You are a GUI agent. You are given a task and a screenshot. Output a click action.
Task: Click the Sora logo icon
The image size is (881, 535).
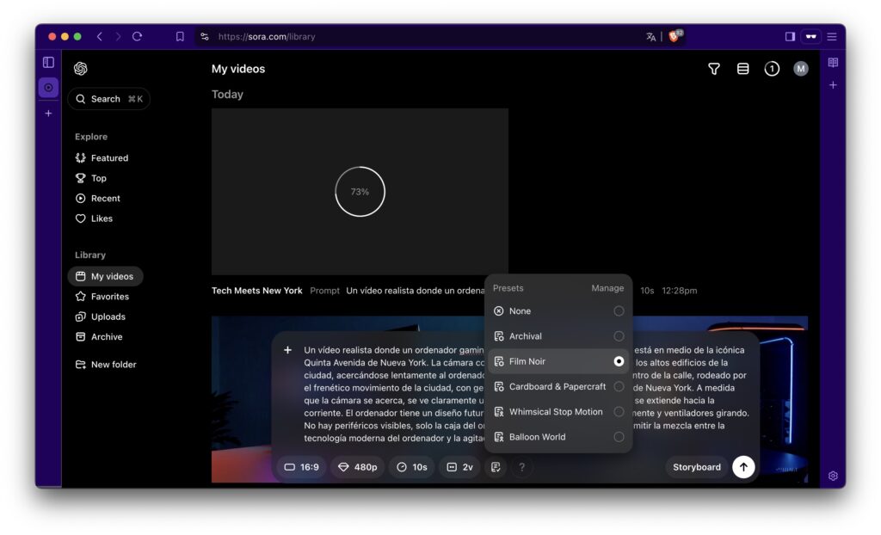[80, 69]
